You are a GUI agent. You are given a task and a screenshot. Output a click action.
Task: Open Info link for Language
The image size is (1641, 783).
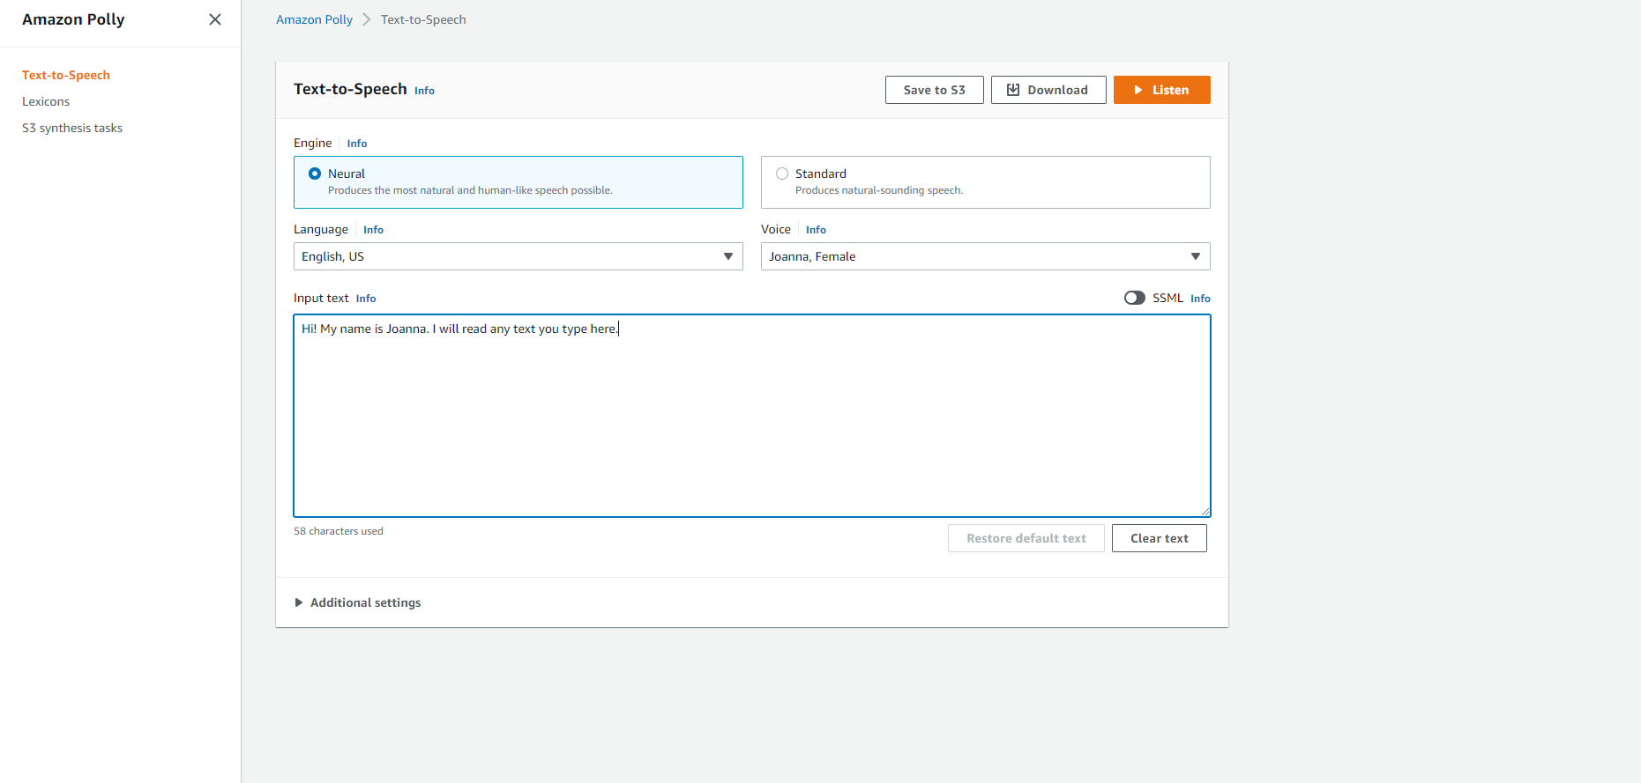click(373, 230)
